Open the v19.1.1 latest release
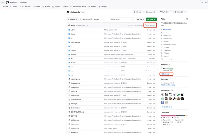208x134 pixels. click(165, 68)
